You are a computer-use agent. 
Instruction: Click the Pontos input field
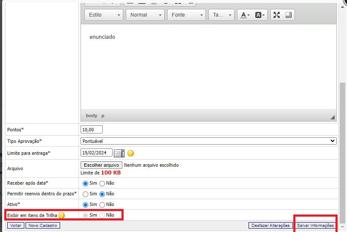[x=92, y=129]
